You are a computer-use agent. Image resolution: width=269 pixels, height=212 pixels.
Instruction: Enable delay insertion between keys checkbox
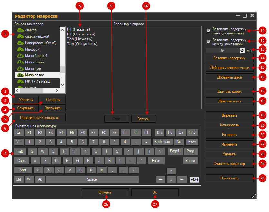pos(208,31)
